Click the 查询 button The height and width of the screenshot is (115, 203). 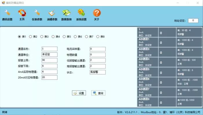pos(98,93)
